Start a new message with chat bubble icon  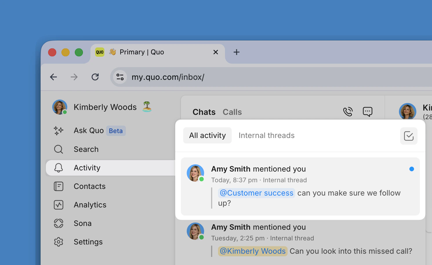tap(368, 111)
